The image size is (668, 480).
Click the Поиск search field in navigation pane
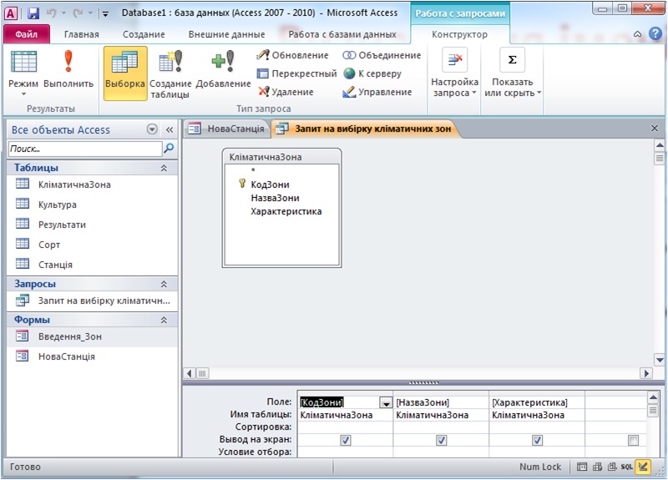click(83, 149)
